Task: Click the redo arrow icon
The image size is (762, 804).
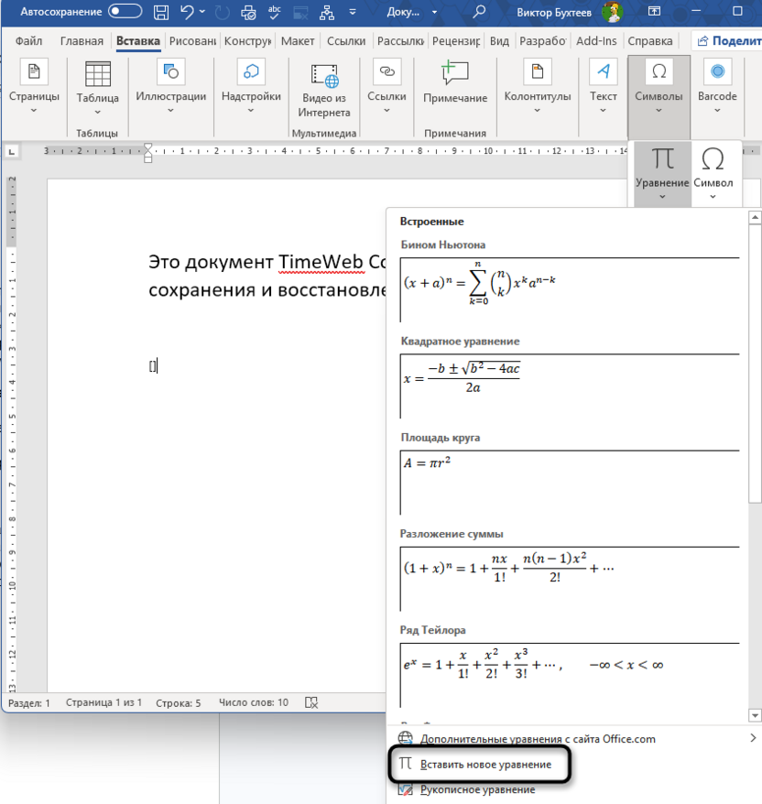Action: [x=222, y=12]
